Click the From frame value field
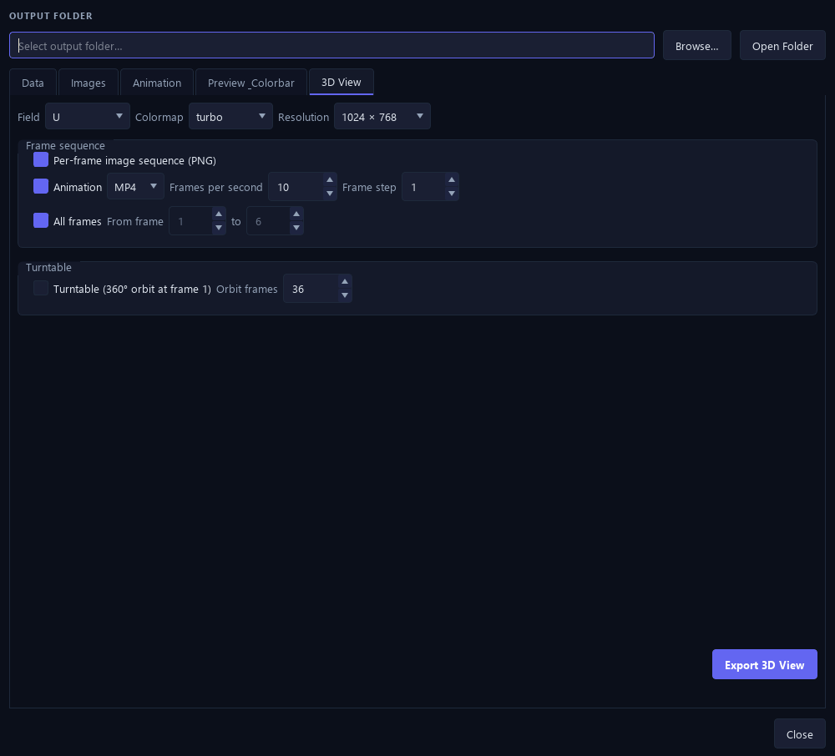 coord(190,221)
